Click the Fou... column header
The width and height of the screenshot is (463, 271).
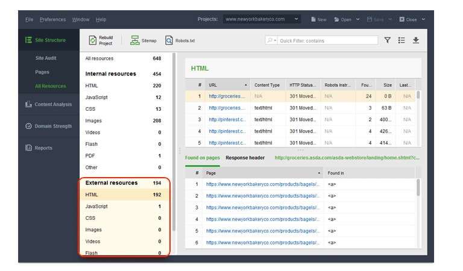366,85
